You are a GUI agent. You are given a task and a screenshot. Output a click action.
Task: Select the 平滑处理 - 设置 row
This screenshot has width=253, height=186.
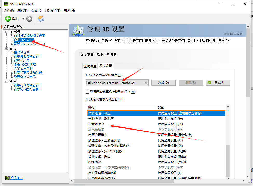coord(156,113)
